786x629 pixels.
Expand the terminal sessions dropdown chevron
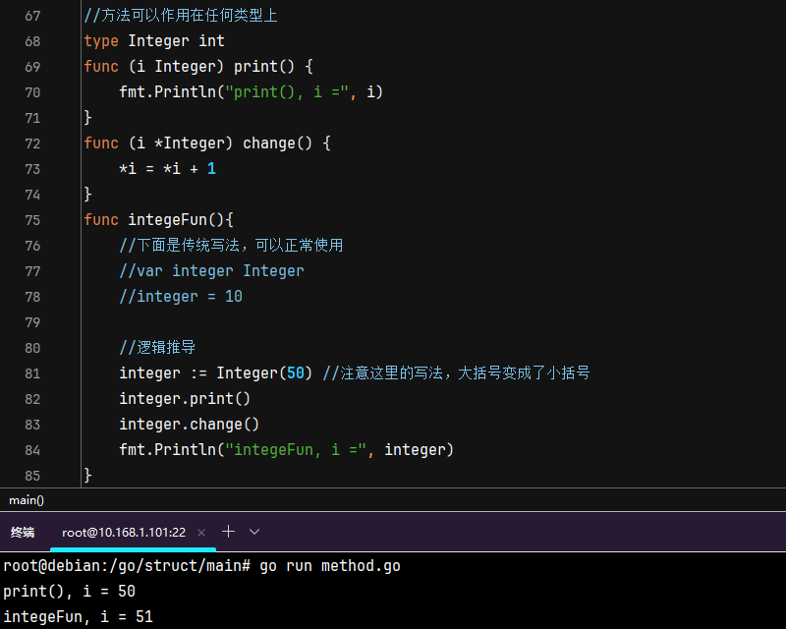click(254, 532)
